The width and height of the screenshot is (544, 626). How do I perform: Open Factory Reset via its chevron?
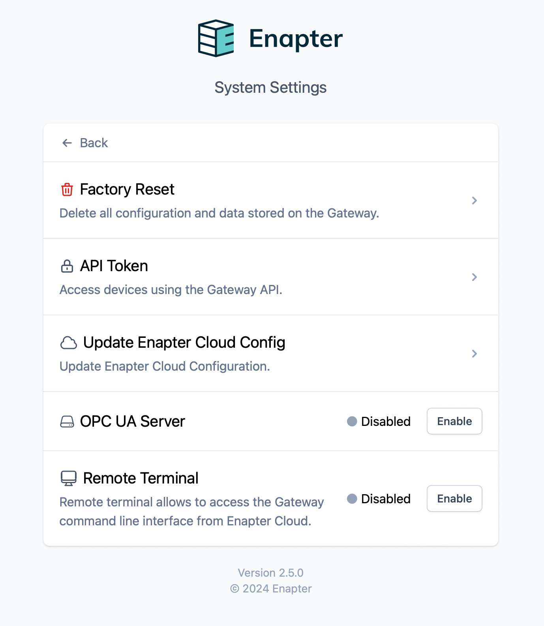[x=475, y=201]
